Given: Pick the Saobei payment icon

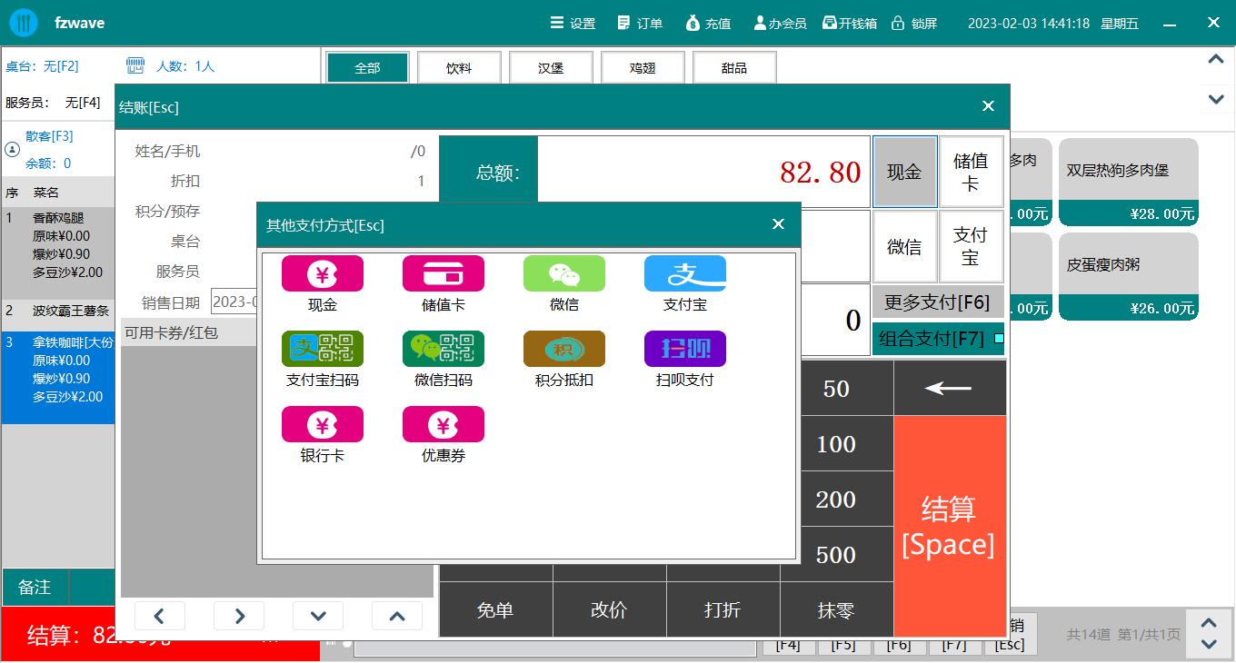Looking at the screenshot, I should (684, 350).
